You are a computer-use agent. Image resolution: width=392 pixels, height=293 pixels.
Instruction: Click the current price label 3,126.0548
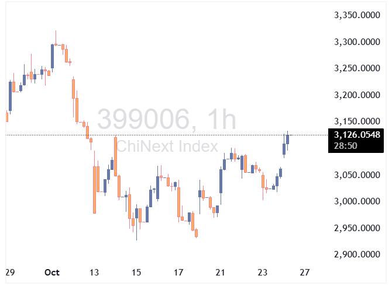click(x=357, y=135)
